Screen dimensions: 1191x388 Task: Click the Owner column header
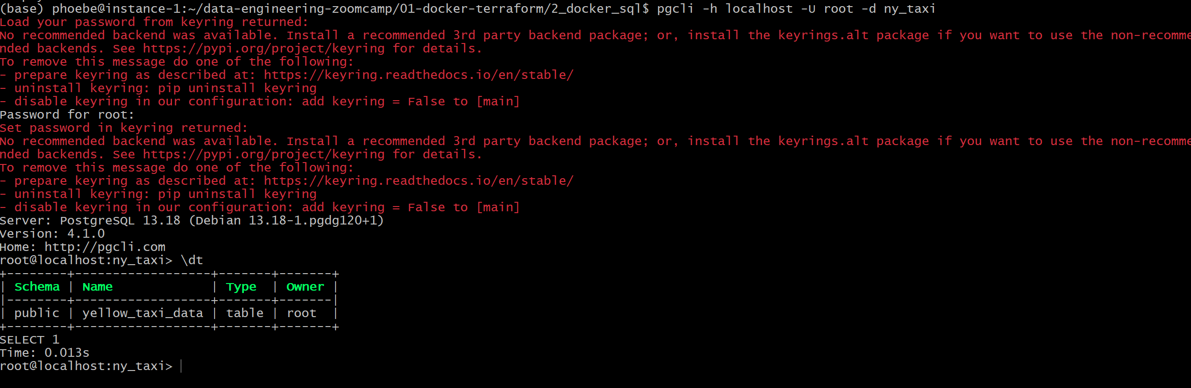coord(305,287)
